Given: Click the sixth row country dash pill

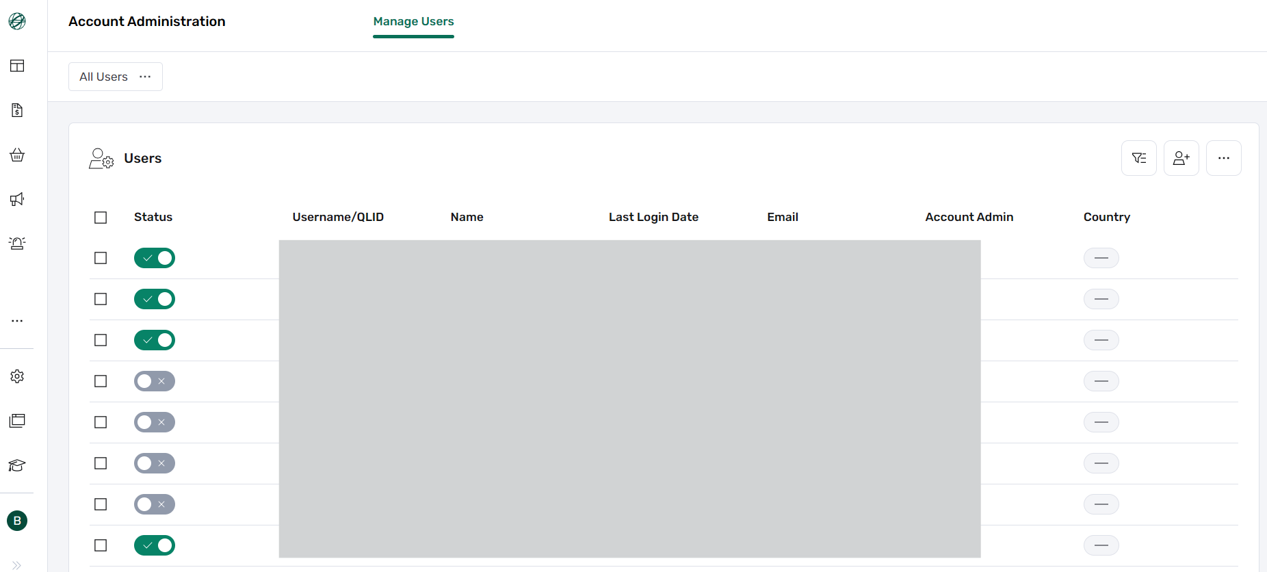Looking at the screenshot, I should click(1101, 463).
